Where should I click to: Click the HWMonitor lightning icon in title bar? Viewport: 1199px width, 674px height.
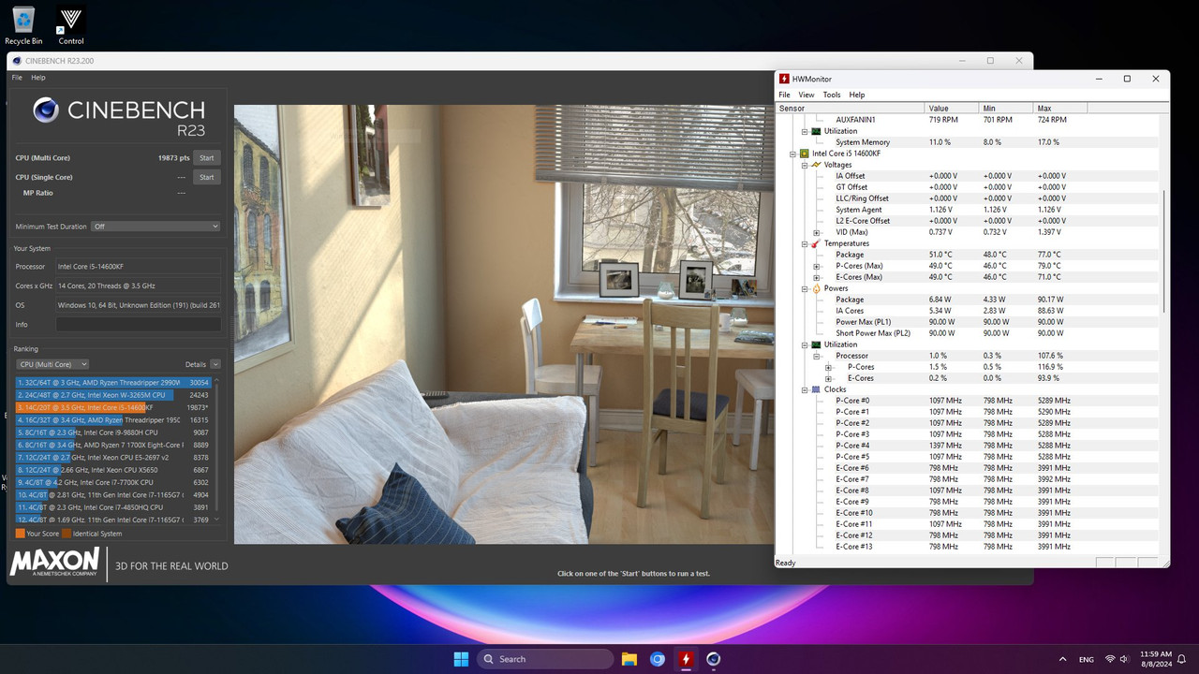pyautogui.click(x=784, y=79)
